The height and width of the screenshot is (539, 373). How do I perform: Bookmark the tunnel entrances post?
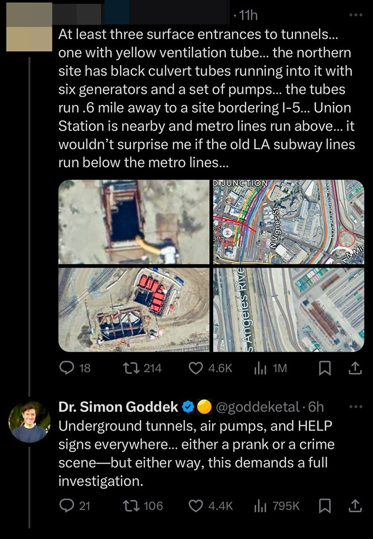[x=325, y=368]
